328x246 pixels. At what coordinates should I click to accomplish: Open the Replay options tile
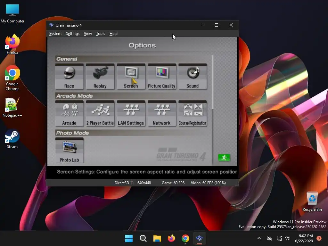point(100,77)
